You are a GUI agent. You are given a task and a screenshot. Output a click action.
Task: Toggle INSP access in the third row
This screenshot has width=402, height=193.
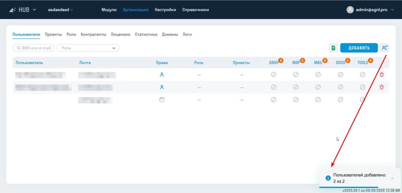tap(296, 100)
